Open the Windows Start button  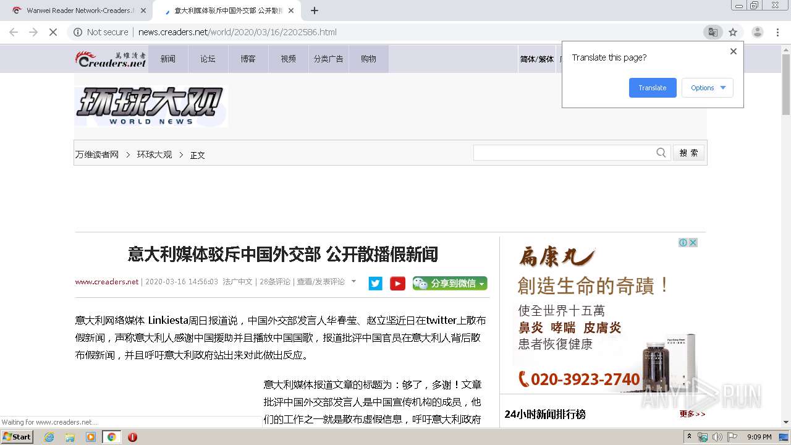(x=17, y=437)
